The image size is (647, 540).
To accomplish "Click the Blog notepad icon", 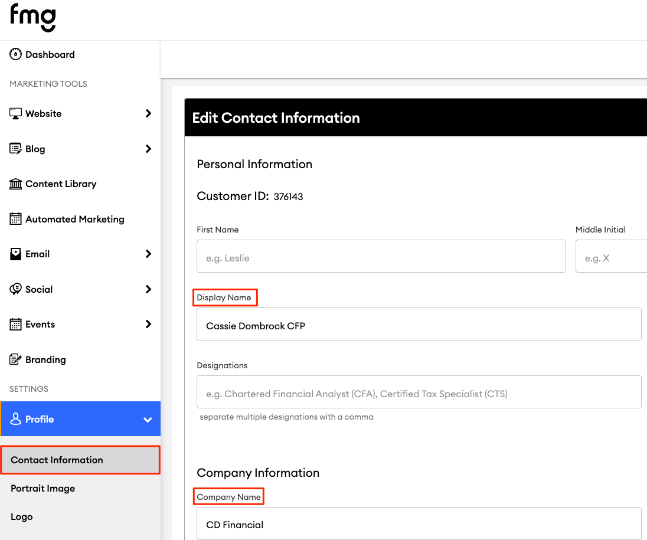I will (x=14, y=148).
